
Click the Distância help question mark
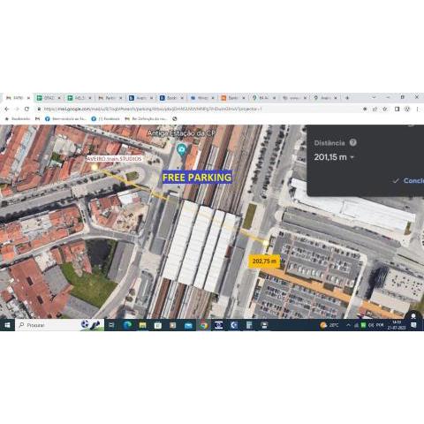(x=352, y=142)
